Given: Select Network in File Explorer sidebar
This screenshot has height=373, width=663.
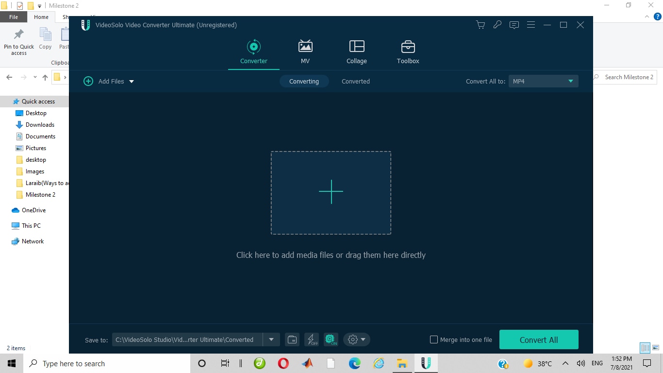Looking at the screenshot, I should coord(28,241).
